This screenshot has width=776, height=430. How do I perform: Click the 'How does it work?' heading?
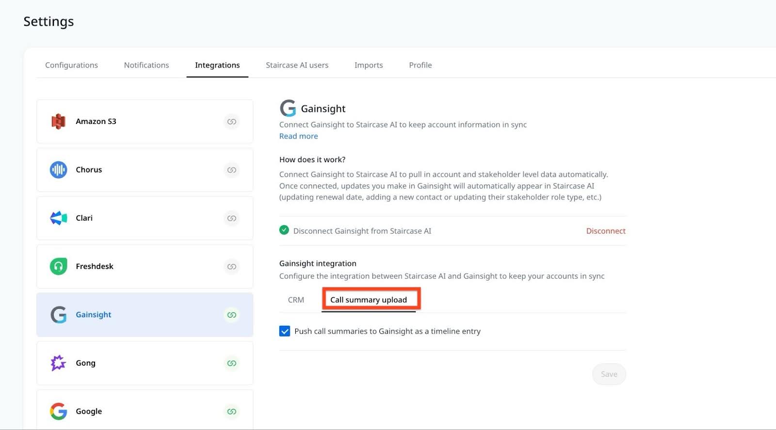pyautogui.click(x=312, y=160)
